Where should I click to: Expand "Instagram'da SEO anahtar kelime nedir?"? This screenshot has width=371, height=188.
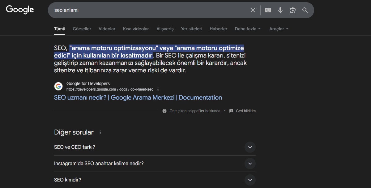tap(250, 164)
